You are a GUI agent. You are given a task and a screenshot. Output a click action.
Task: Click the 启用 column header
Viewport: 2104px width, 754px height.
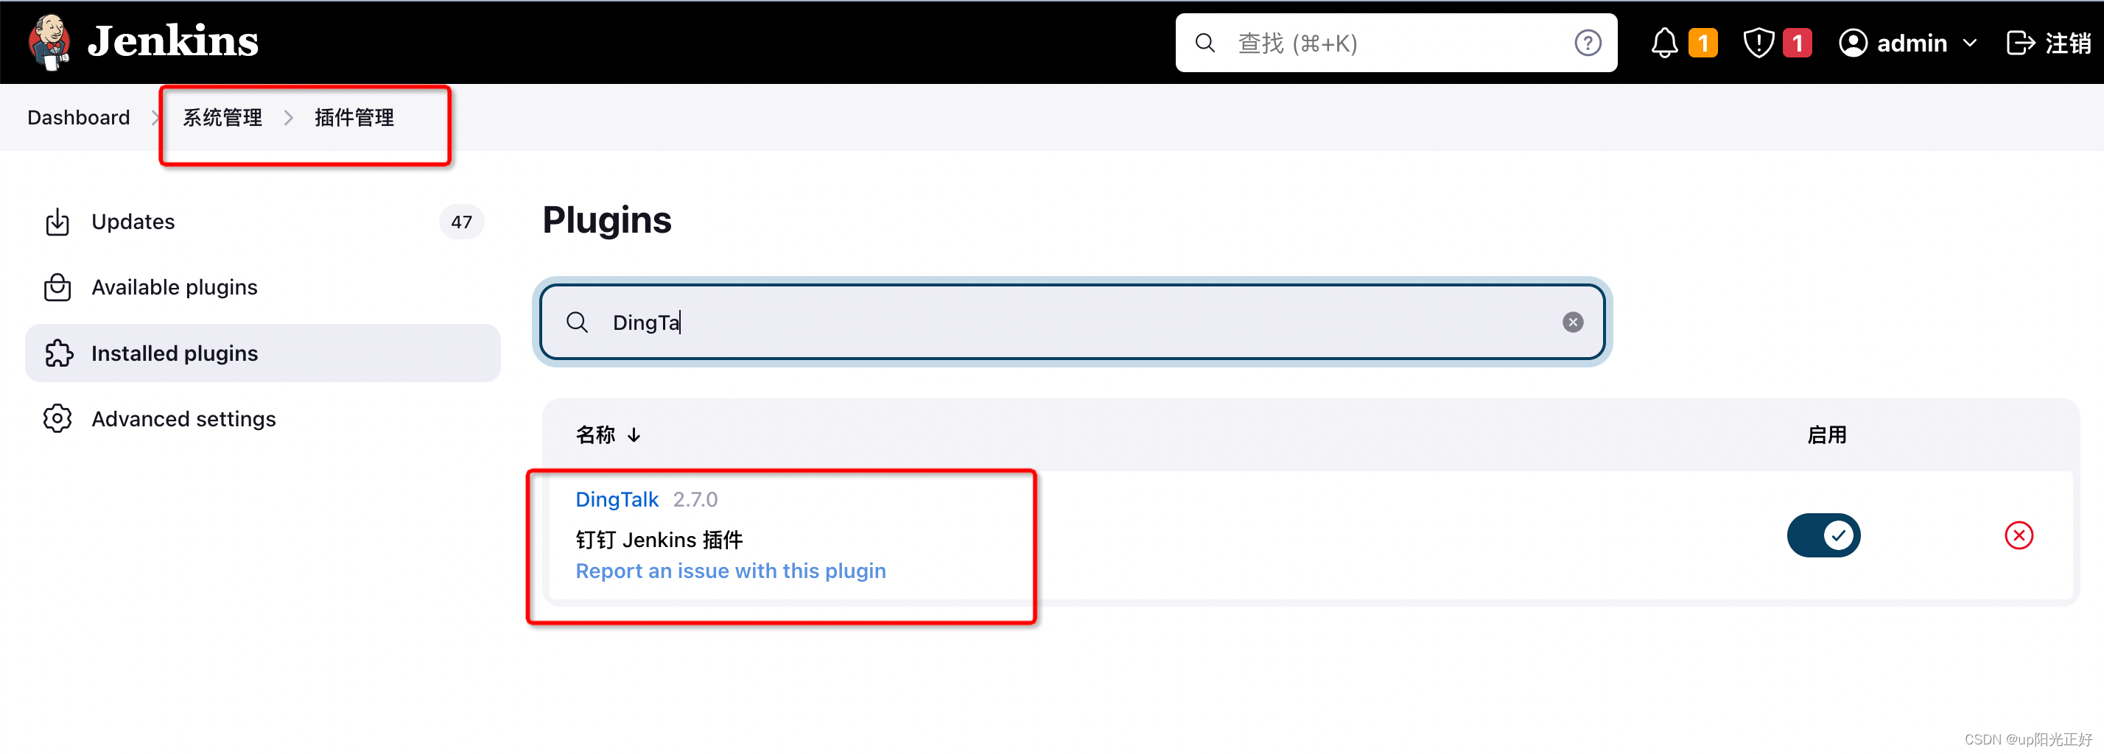1826,435
